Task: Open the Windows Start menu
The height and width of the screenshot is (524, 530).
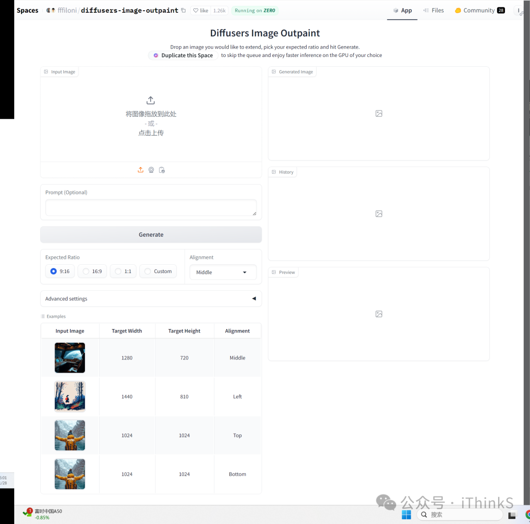Action: (406, 515)
